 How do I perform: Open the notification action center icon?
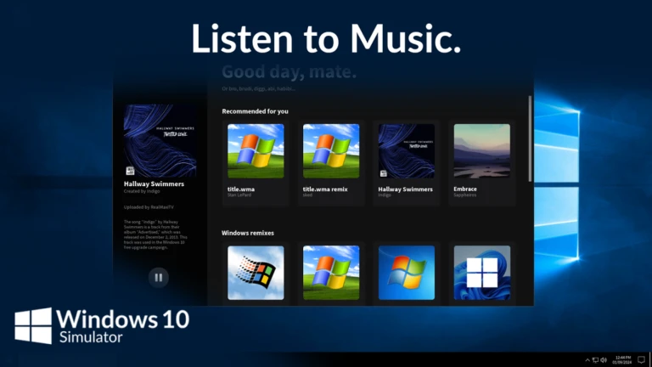tap(640, 359)
